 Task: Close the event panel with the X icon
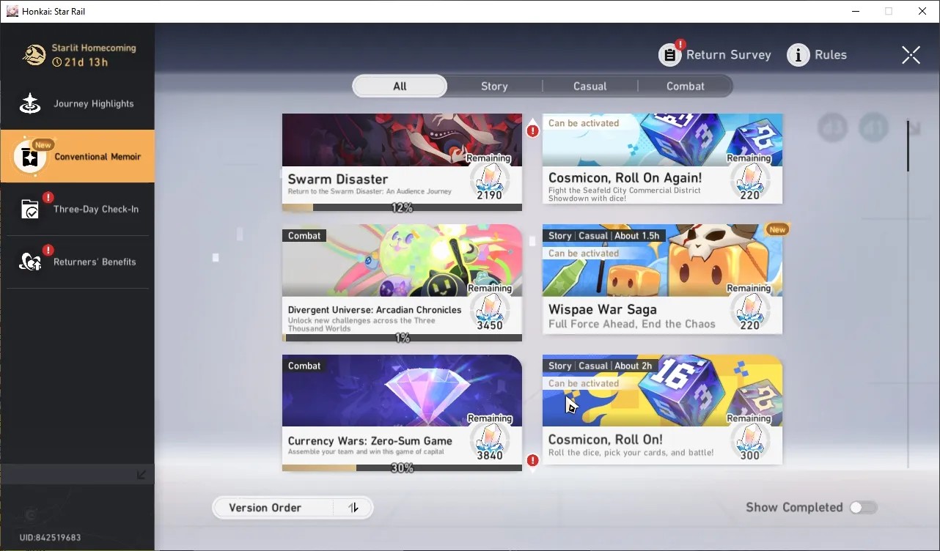911,55
